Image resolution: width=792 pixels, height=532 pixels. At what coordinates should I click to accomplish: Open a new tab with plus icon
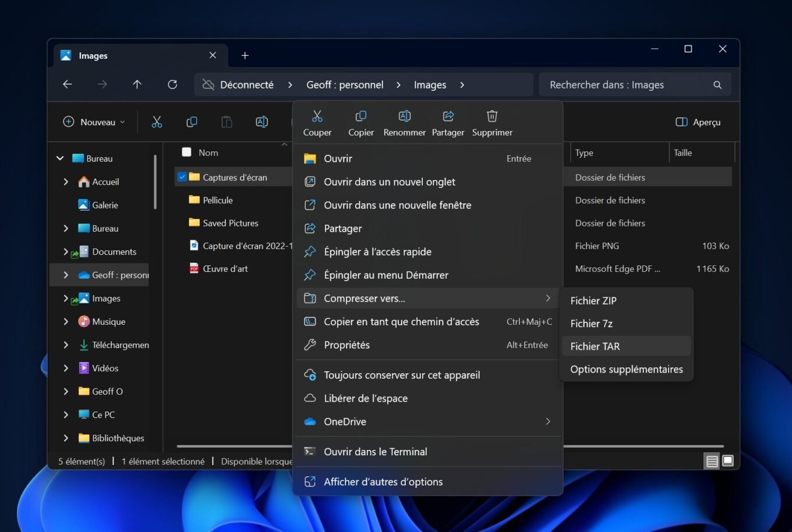pyautogui.click(x=245, y=55)
